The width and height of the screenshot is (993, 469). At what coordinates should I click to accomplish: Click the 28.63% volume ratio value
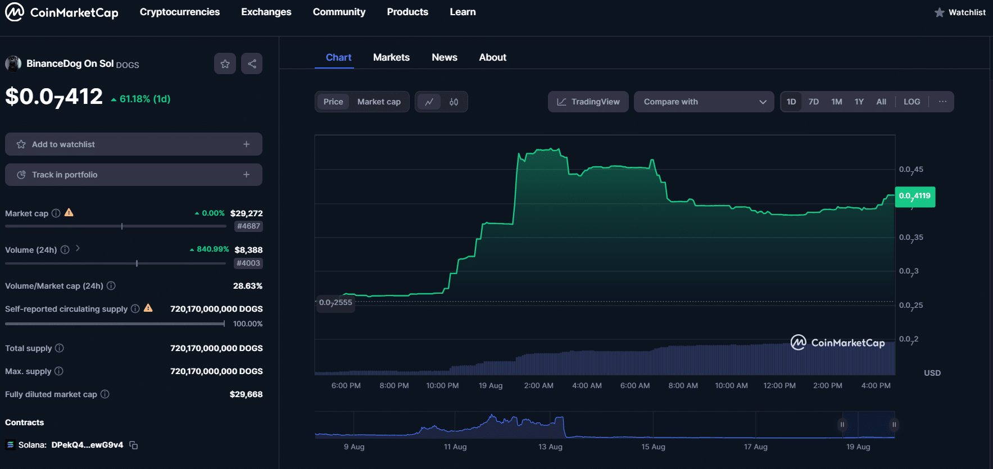coord(248,286)
